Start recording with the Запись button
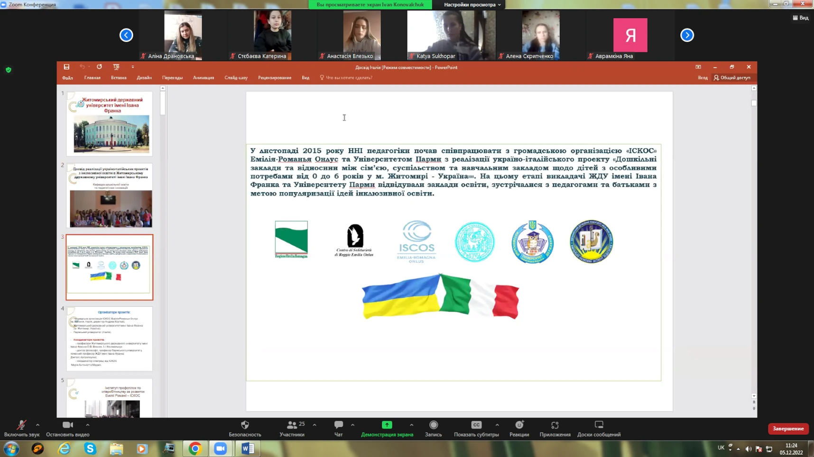This screenshot has width=814, height=457. click(x=433, y=428)
